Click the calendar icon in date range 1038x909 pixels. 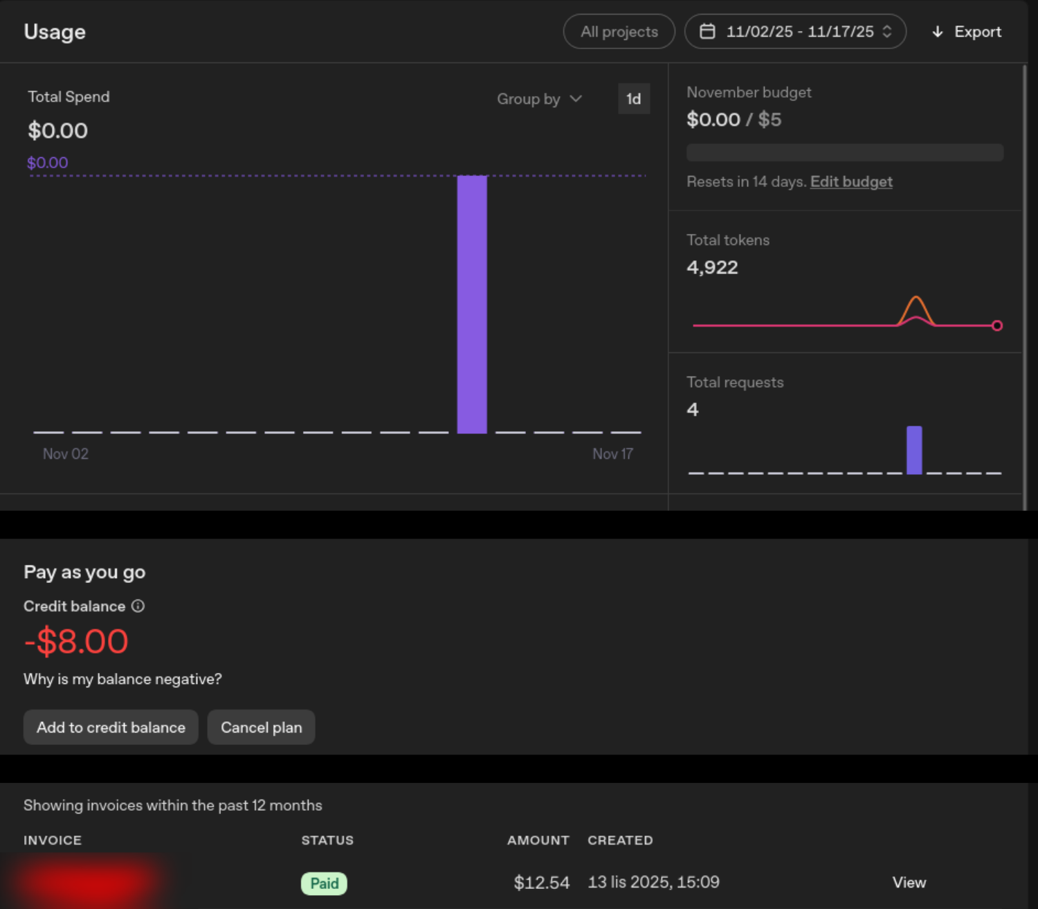[x=707, y=31]
